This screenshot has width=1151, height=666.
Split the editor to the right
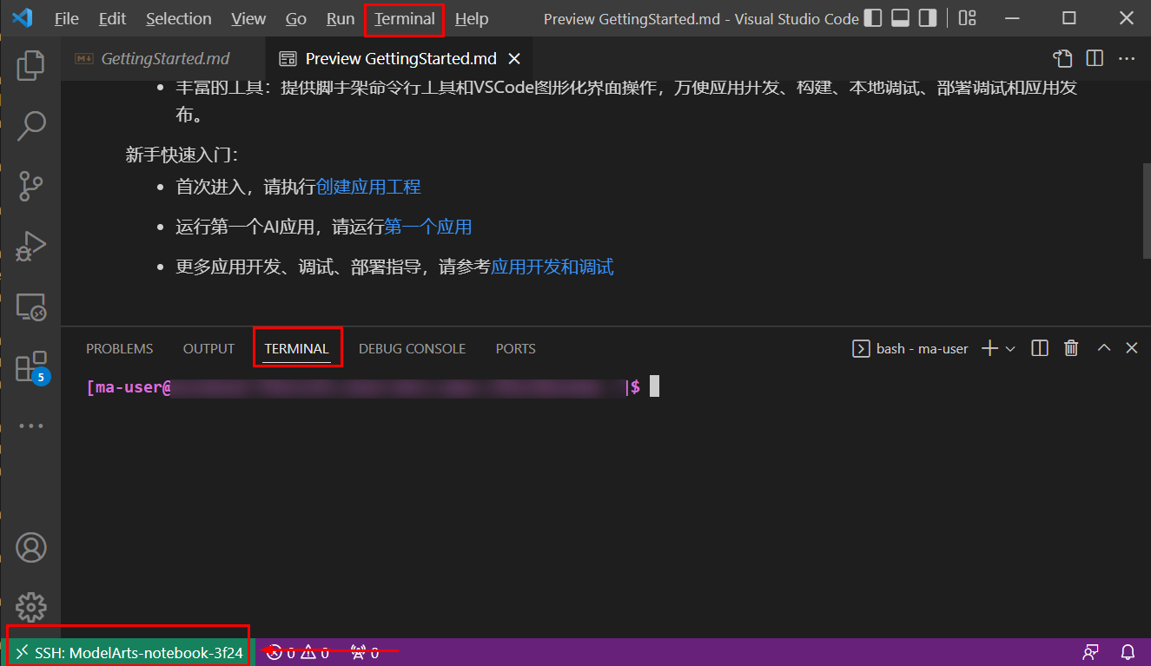click(x=1095, y=58)
